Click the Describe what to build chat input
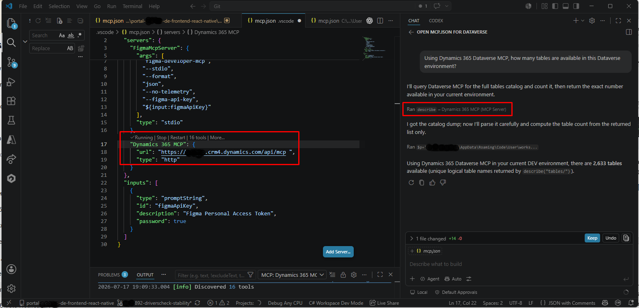The height and width of the screenshot is (308, 639). click(x=519, y=264)
